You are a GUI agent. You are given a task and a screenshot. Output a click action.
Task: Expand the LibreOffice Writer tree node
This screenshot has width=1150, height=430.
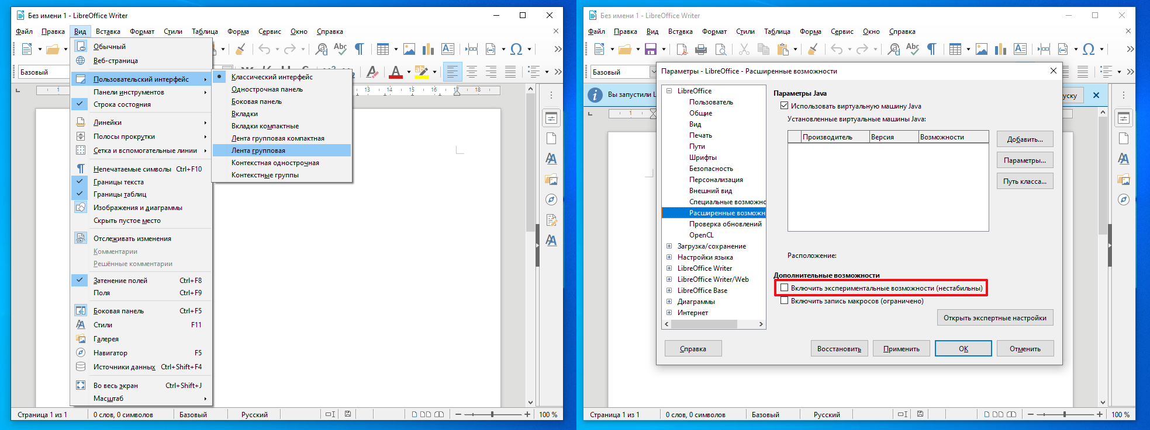click(x=669, y=268)
